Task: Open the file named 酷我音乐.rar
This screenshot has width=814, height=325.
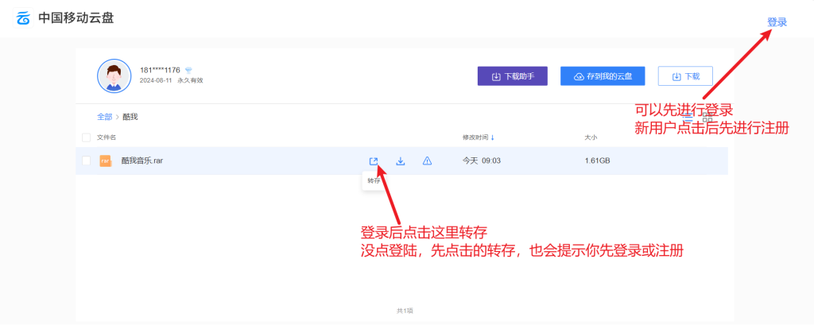Action: point(142,161)
